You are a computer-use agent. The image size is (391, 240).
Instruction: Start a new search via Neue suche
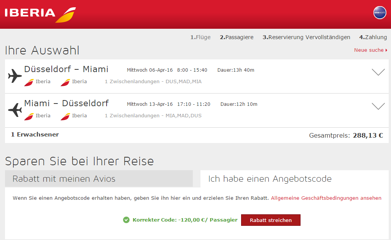pyautogui.click(x=371, y=50)
